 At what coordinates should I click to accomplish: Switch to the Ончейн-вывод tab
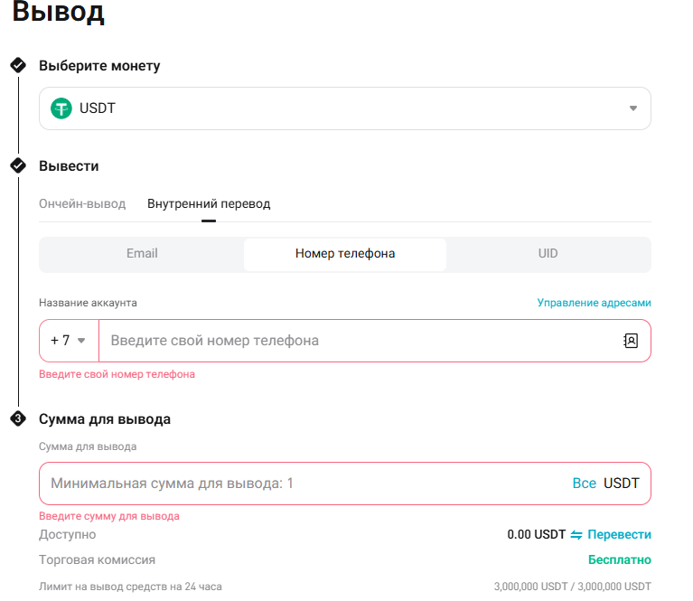click(x=82, y=204)
